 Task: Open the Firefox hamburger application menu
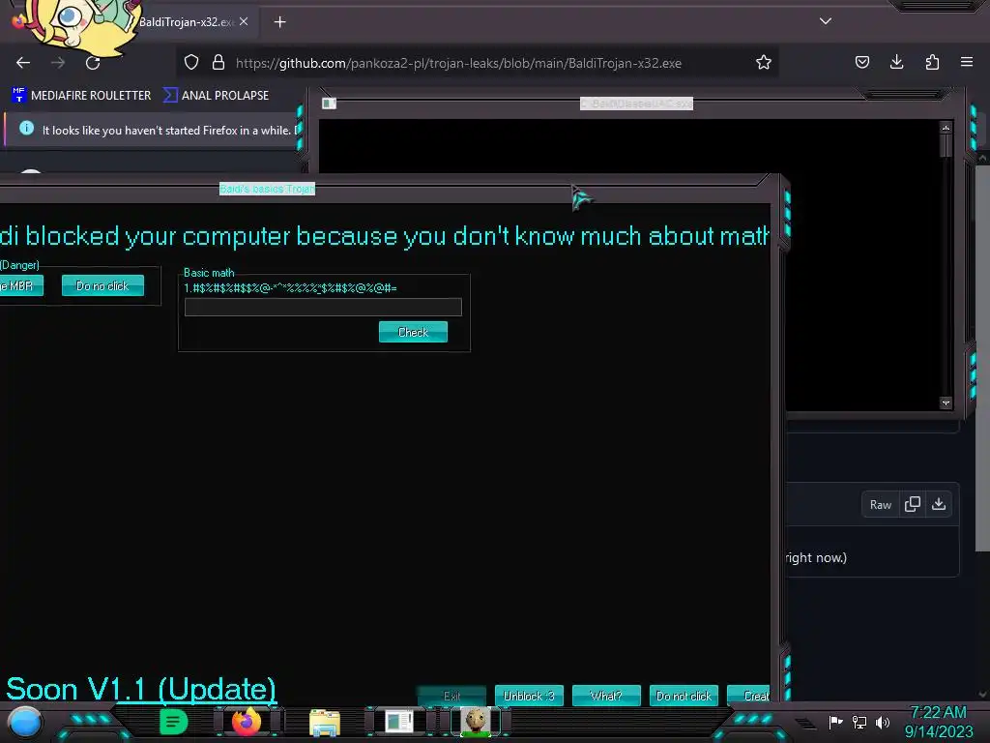click(x=967, y=62)
